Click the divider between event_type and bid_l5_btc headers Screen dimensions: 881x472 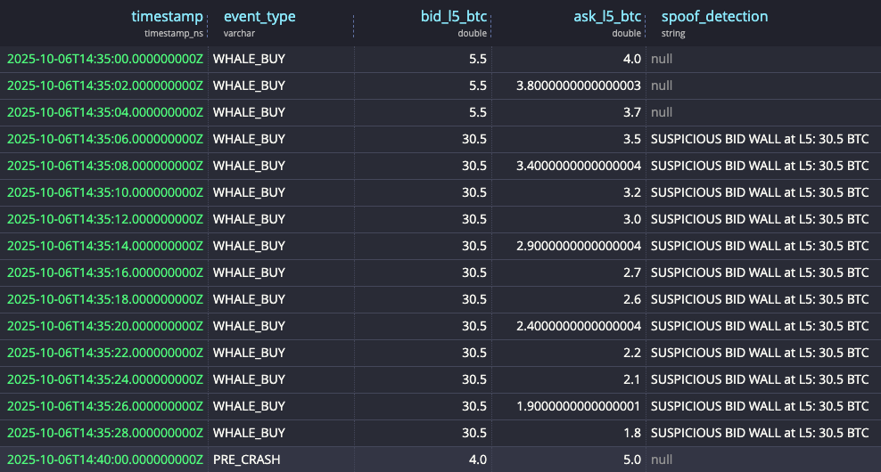[x=354, y=24]
